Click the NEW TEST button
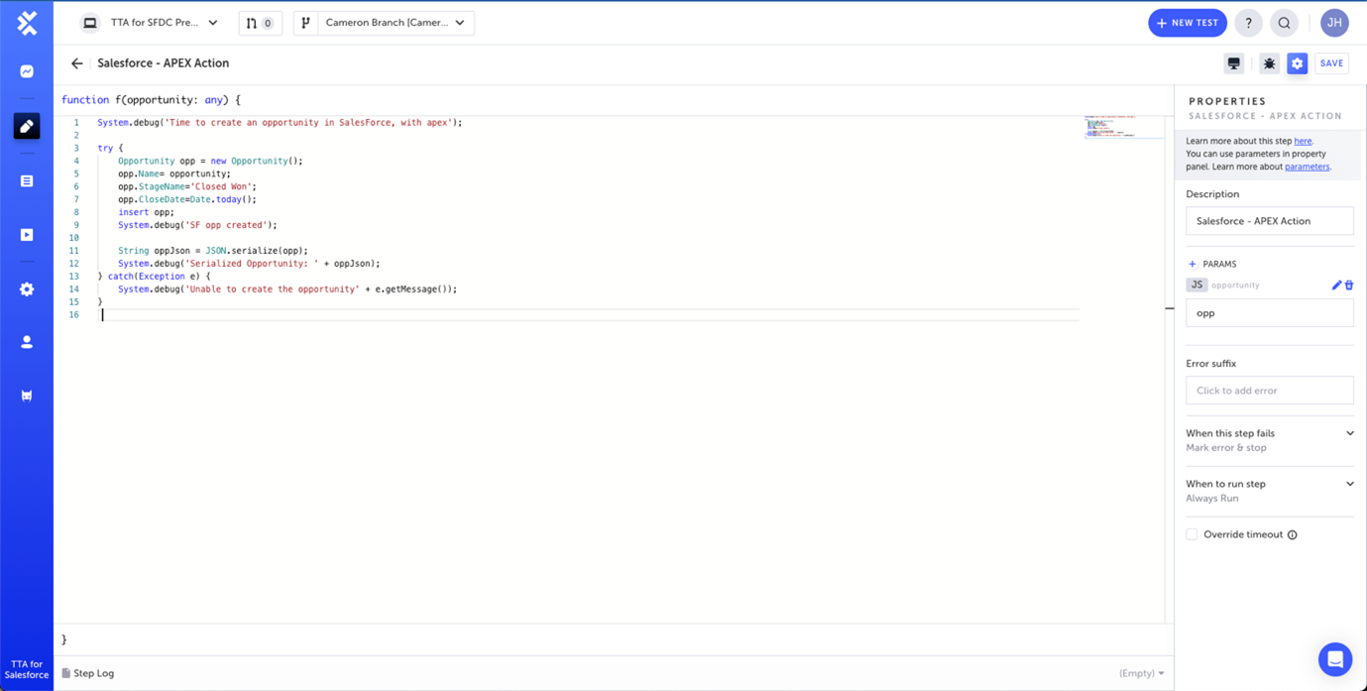This screenshot has width=1367, height=691. (x=1187, y=23)
